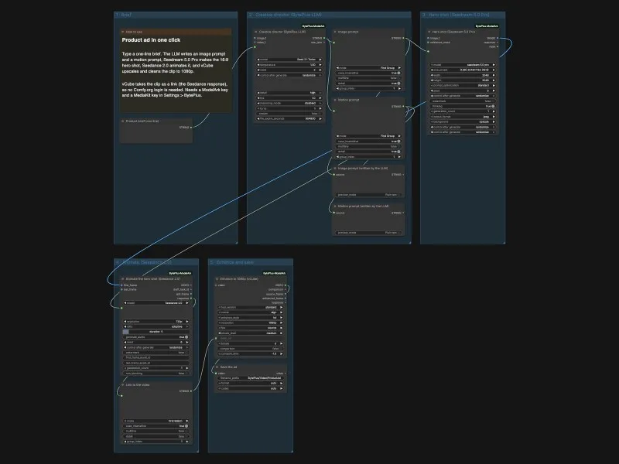Toggle stream in the Creative director node
619x464 pixels.
pos(289,114)
